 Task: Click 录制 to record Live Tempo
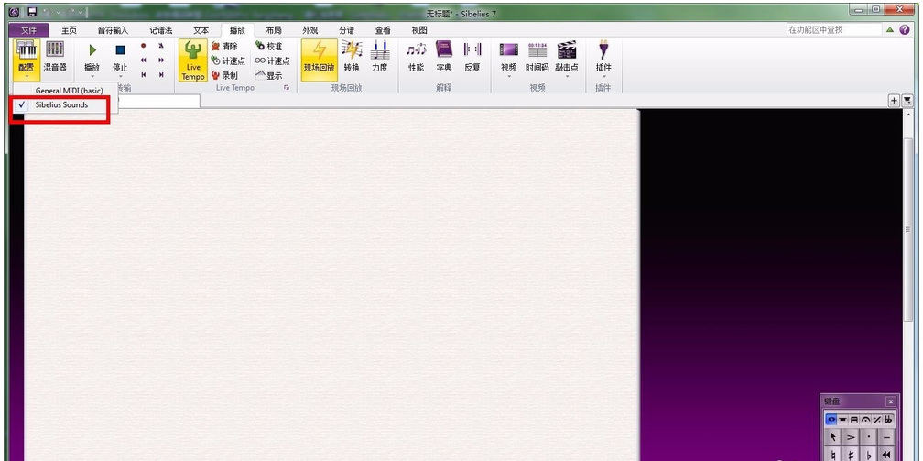point(224,75)
